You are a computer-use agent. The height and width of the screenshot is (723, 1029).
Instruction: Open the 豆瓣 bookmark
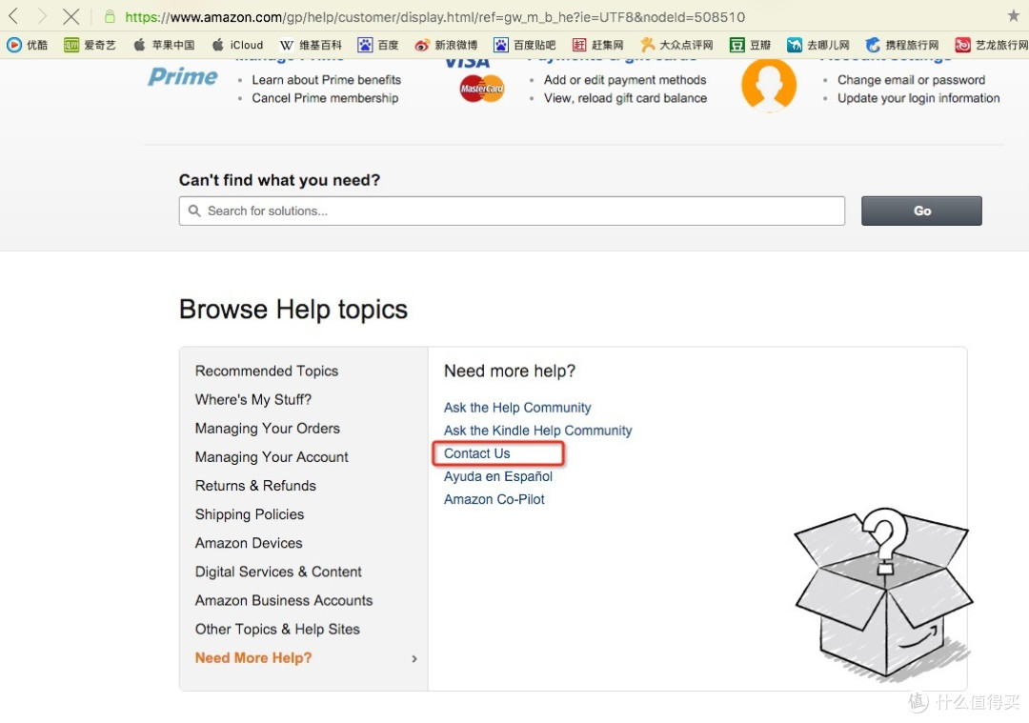coord(750,45)
